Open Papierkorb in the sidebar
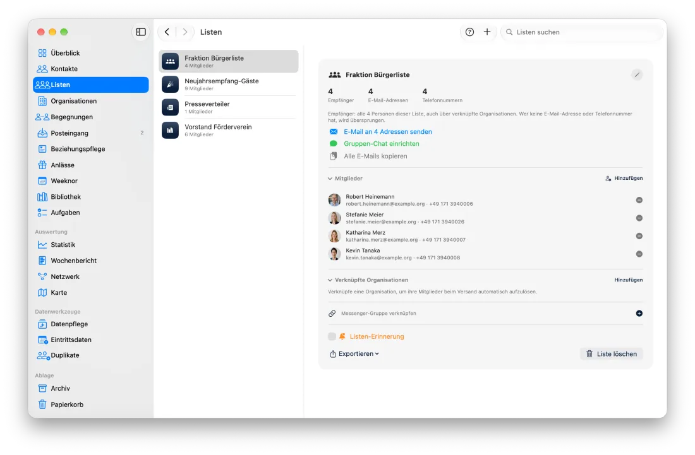The image size is (695, 455). pyautogui.click(x=91, y=405)
